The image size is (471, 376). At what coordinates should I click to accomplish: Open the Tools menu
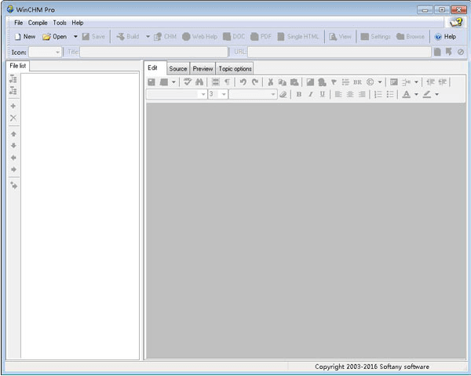click(x=60, y=23)
